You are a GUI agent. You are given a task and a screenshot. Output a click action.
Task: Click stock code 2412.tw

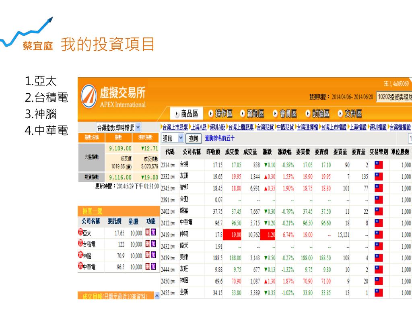(x=168, y=223)
